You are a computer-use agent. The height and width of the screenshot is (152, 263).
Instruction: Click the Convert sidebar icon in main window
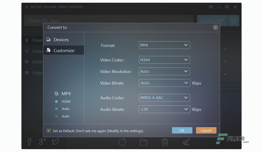pos(27,51)
